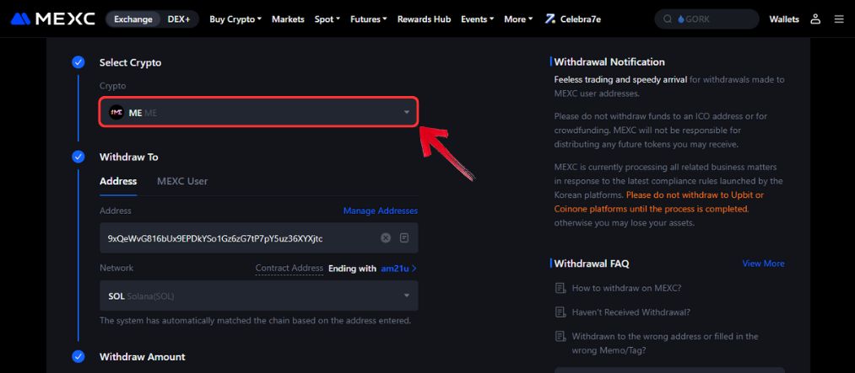Click the search box showing GORK
This screenshot has height=373, width=855.
tap(706, 19)
